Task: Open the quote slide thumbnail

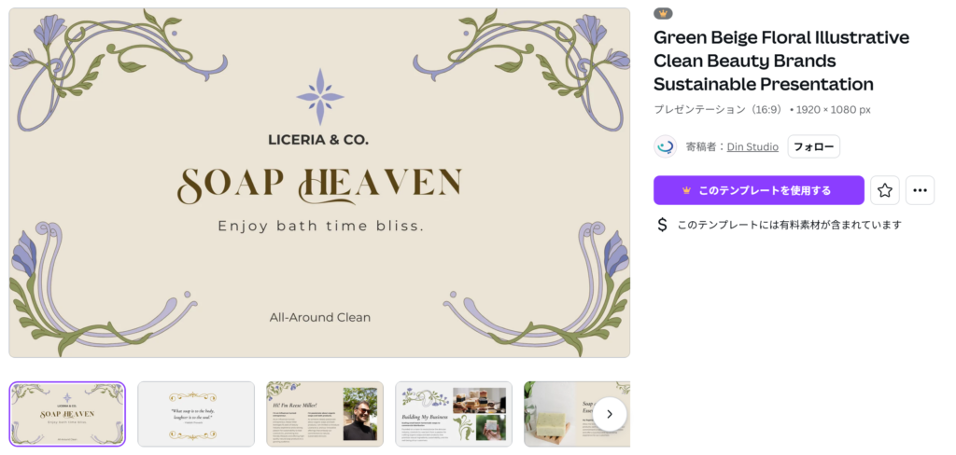Action: pos(196,414)
